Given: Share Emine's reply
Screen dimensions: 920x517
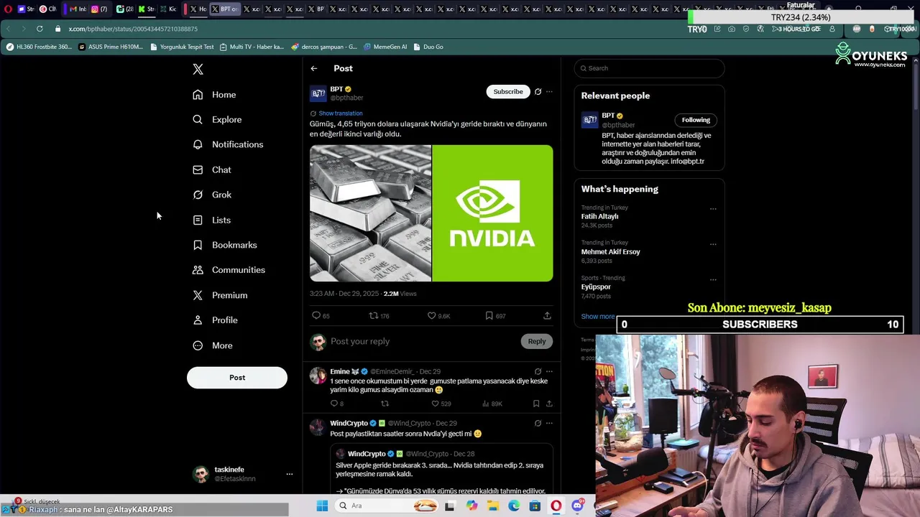Looking at the screenshot, I should click(549, 404).
